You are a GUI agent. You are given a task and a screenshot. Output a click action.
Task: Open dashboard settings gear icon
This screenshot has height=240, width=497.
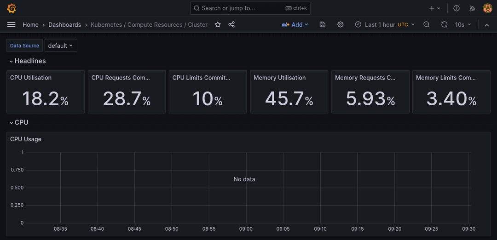tap(341, 25)
